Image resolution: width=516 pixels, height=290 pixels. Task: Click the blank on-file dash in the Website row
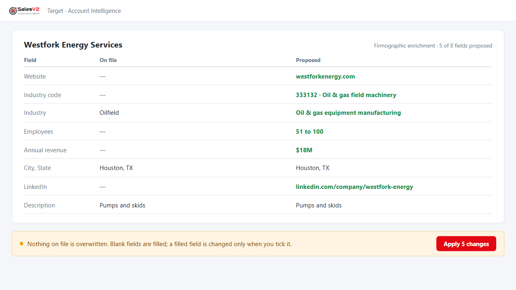point(102,77)
